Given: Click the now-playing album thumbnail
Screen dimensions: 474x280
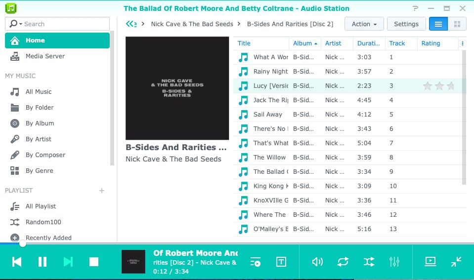Looking at the screenshot, I should pyautogui.click(x=133, y=262).
